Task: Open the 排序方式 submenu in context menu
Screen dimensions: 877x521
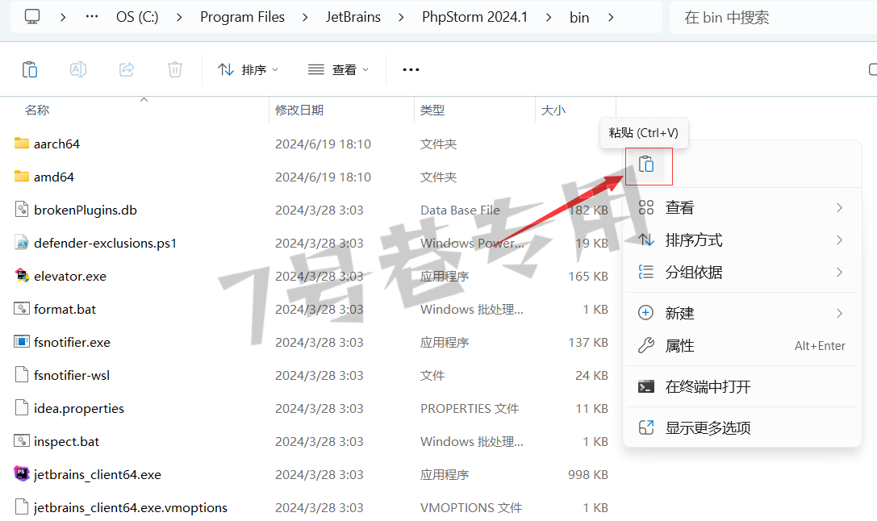Action: pyautogui.click(x=741, y=240)
